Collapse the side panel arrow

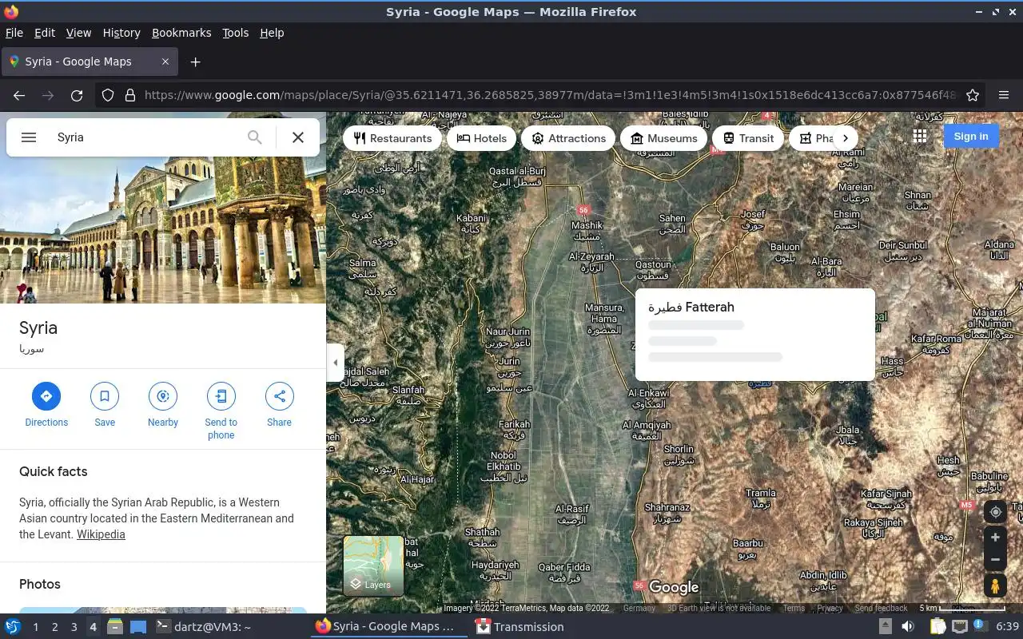336,363
